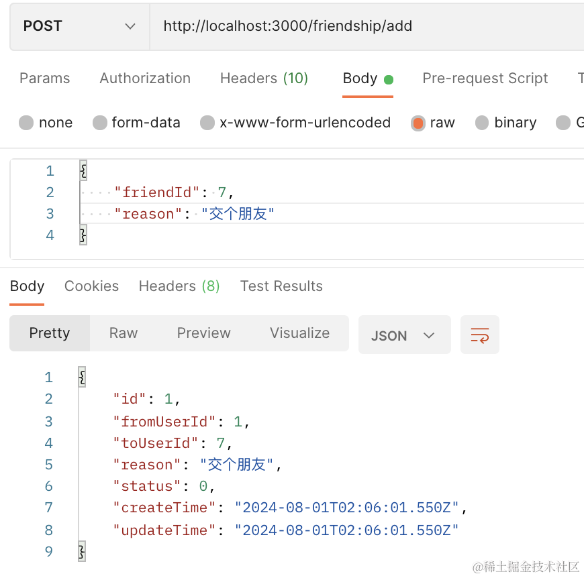Click the Visualize response view button
Screen dimensions: 584x578
click(x=299, y=333)
